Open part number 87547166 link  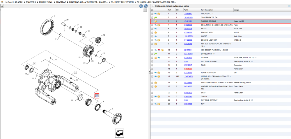click(x=188, y=104)
